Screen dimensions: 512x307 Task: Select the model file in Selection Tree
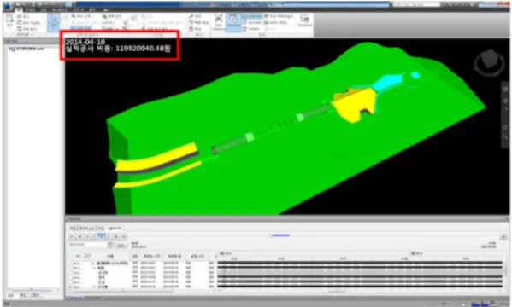click(26, 49)
